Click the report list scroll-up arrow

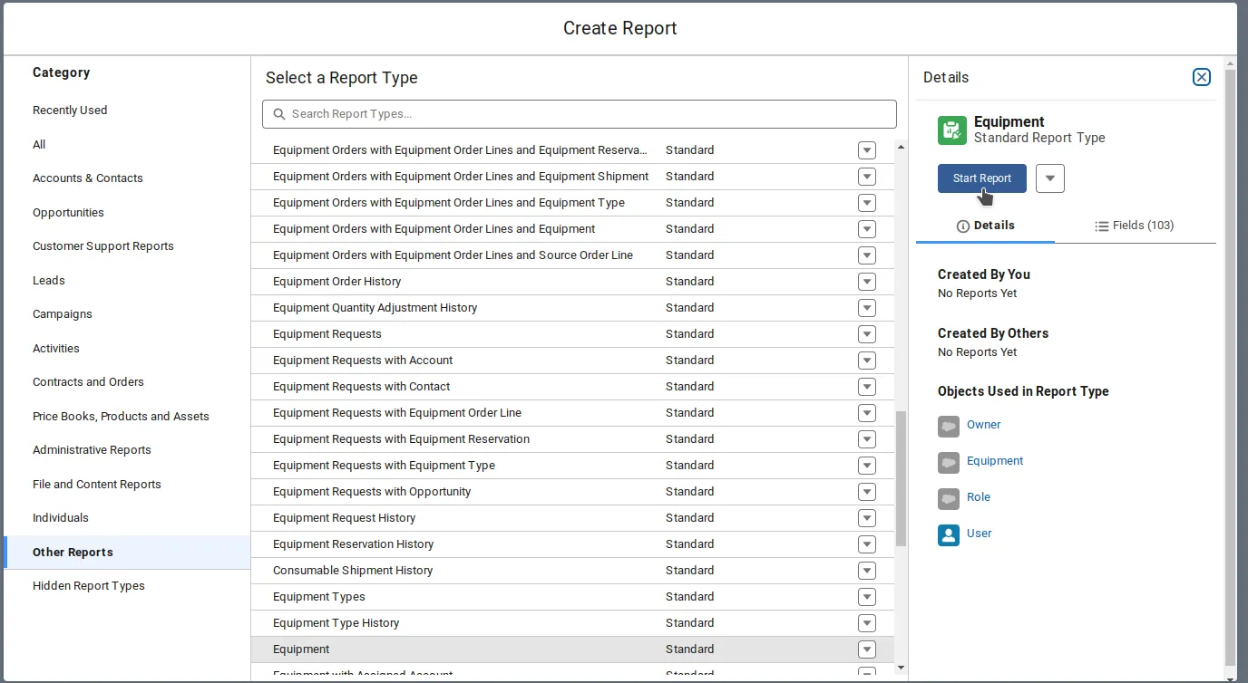[901, 147]
